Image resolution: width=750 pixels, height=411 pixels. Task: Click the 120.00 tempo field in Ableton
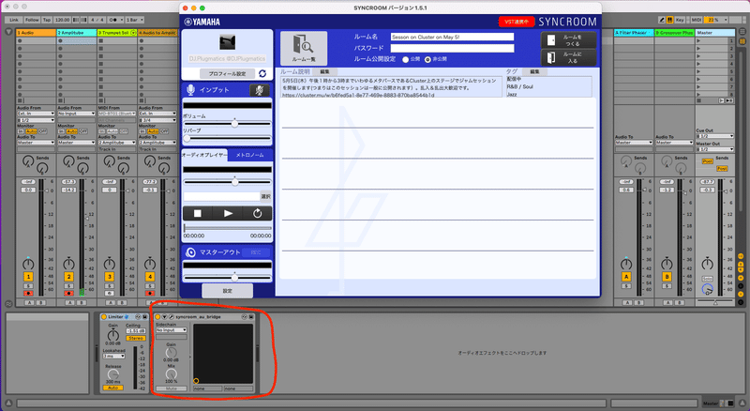pos(62,20)
